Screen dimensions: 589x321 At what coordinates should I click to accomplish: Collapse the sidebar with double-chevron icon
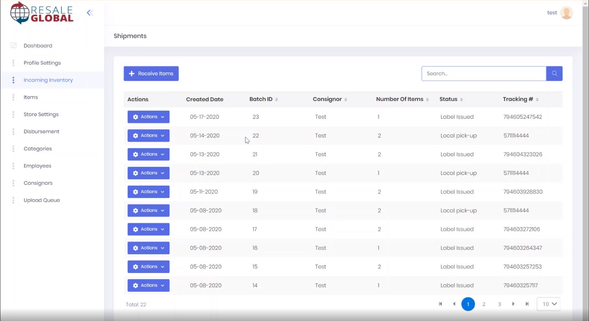[90, 13]
